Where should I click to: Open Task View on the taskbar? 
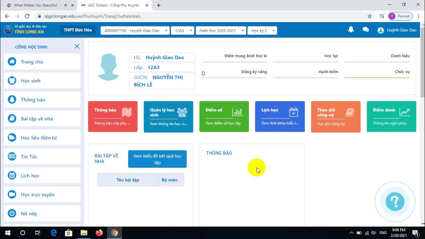pos(38,233)
